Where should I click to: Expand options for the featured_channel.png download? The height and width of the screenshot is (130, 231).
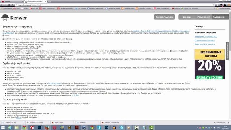coord(124,122)
